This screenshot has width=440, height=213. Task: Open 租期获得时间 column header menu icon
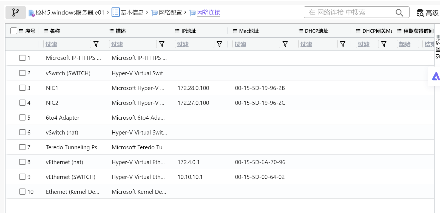click(399, 31)
